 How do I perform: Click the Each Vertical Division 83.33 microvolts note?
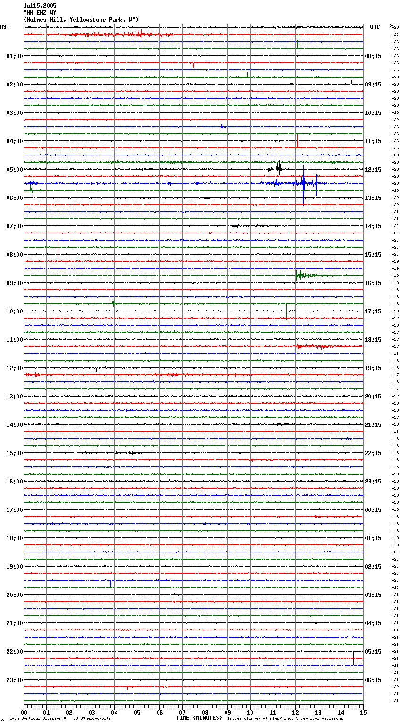[60, 719]
